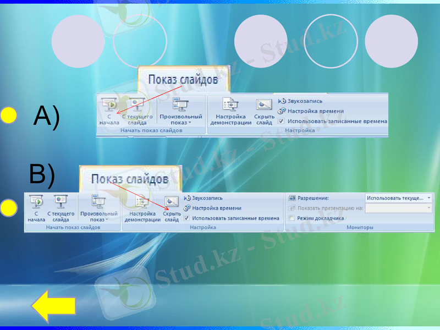This screenshot has width=440, height=330.
Task: Check 'Использовать записанные времена' in ribbon A
Action: 282,120
